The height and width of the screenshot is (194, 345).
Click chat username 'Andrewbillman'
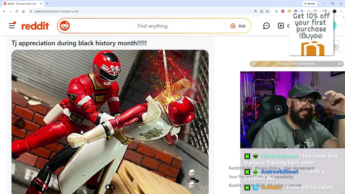(279, 172)
